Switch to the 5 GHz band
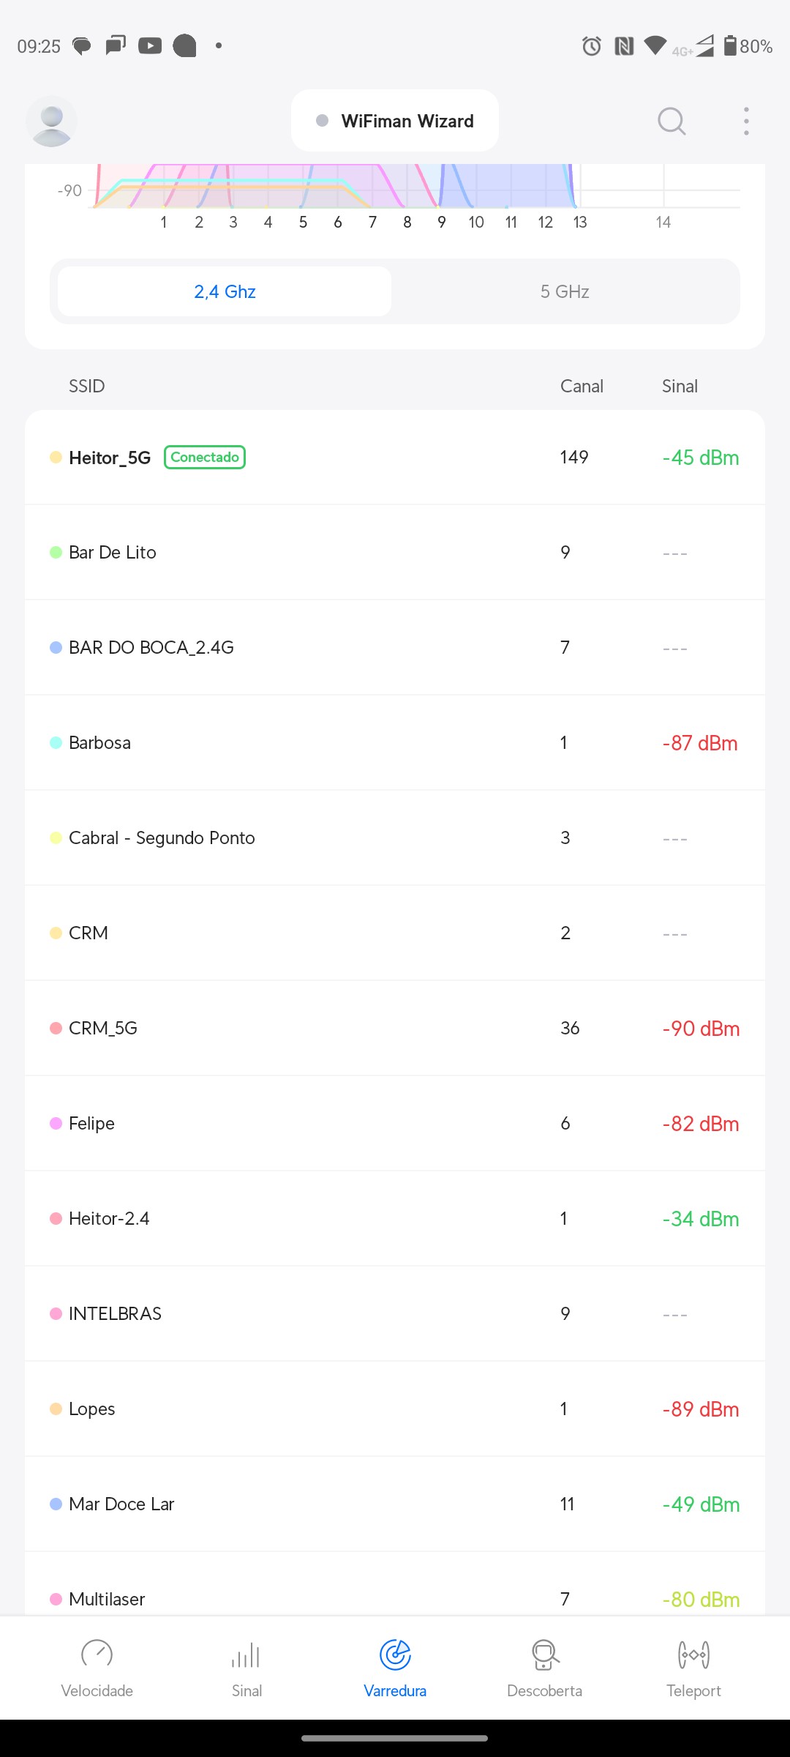This screenshot has width=790, height=1757. pos(565,291)
